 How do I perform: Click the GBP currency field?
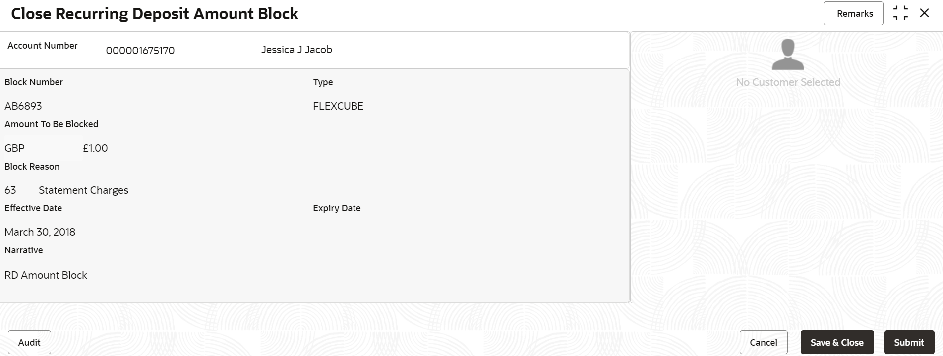pyautogui.click(x=15, y=148)
